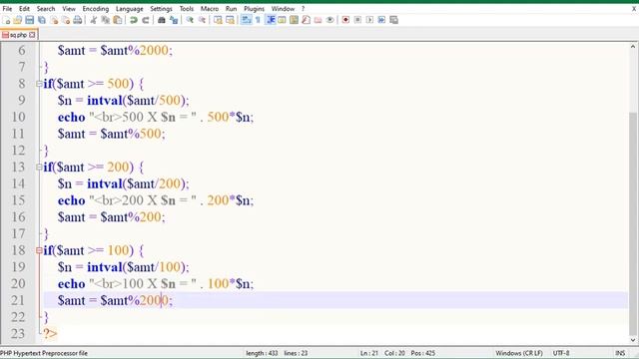
Task: Open Find with the binoculars icon
Action: [x=162, y=20]
